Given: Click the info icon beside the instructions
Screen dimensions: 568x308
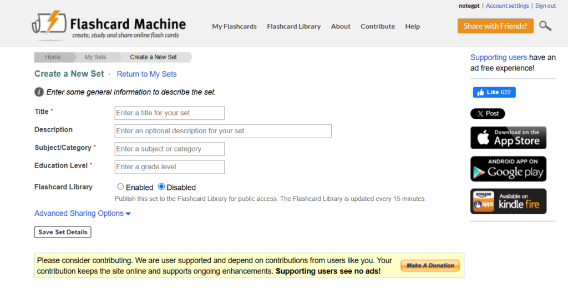Looking at the screenshot, I should 39,92.
